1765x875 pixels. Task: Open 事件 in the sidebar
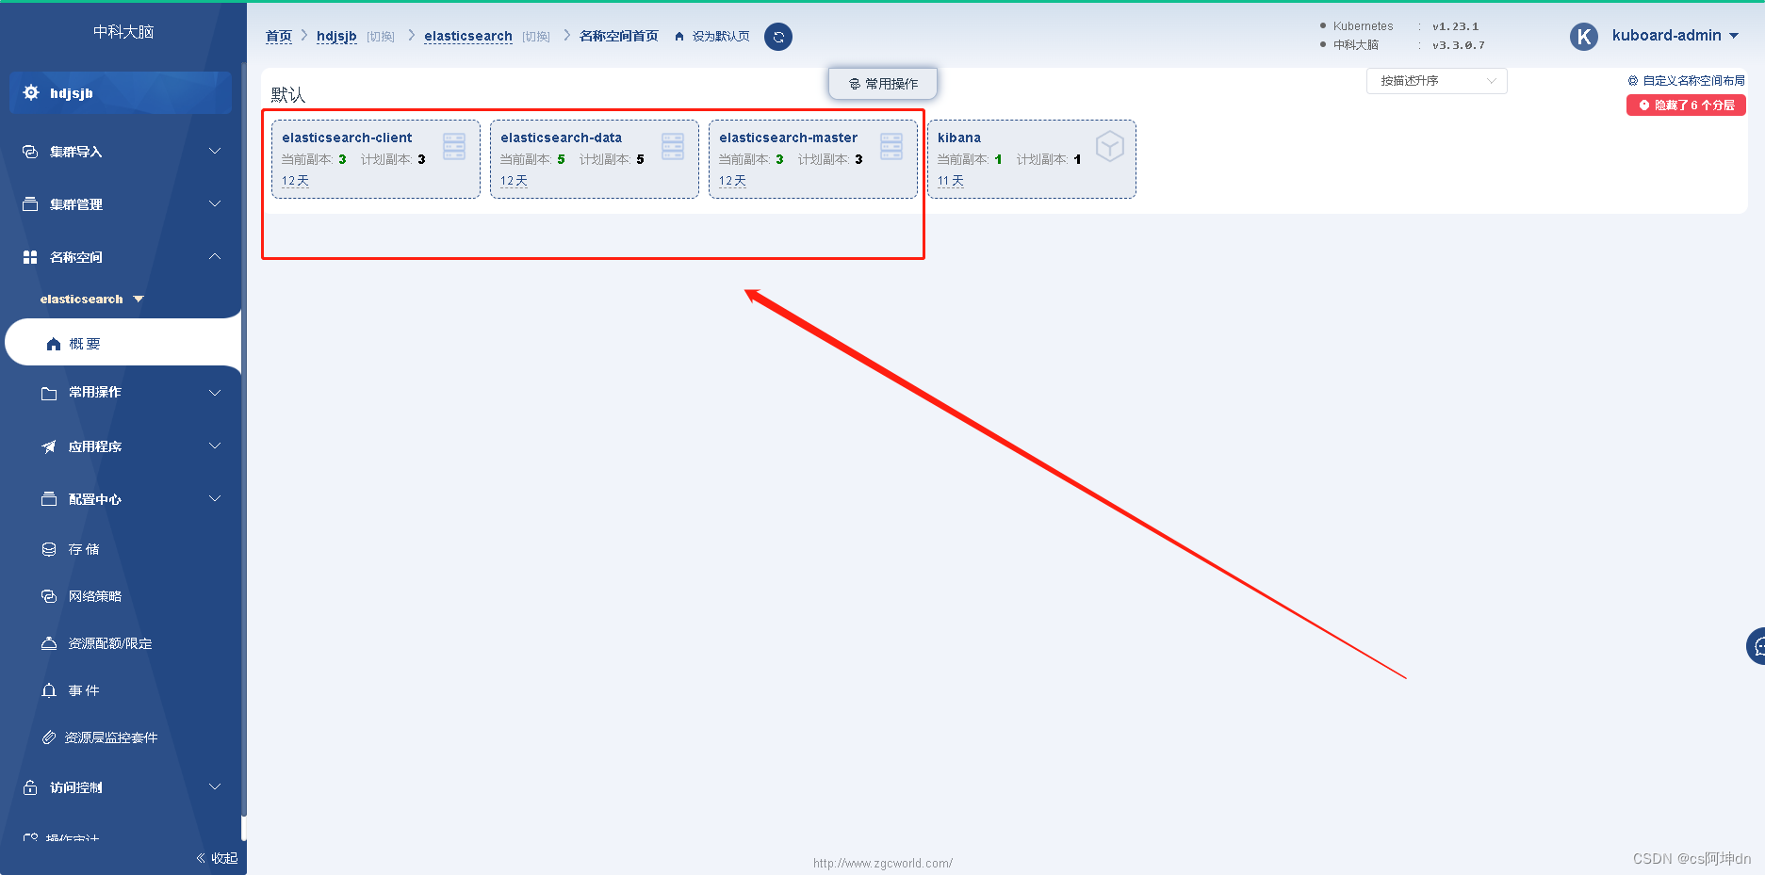84,690
